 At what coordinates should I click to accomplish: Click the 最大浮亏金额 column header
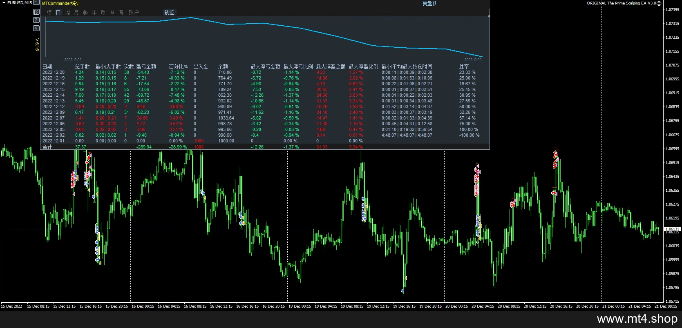265,66
